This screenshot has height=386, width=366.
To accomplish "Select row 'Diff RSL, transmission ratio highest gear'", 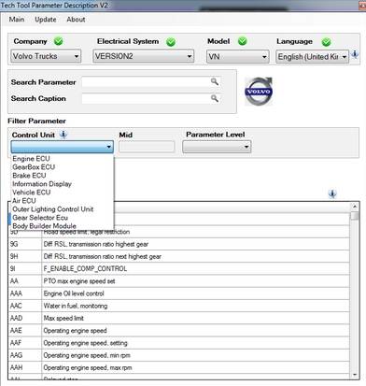I will [178, 244].
